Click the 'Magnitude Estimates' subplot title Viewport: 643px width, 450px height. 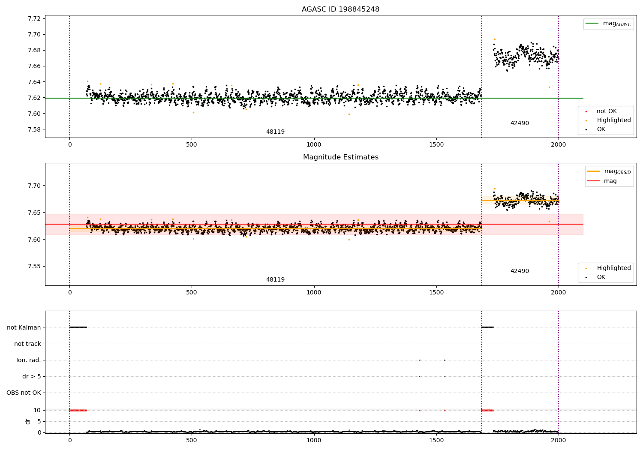click(340, 157)
